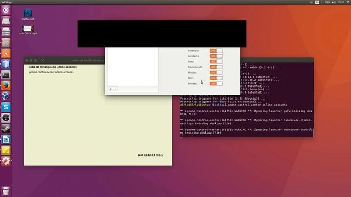Open the yellow sticky Notes app icon
The image size is (351, 197).
point(6,150)
